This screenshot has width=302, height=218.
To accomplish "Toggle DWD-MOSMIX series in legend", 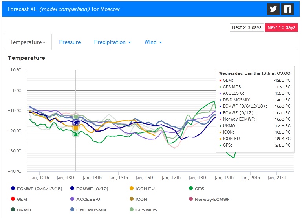I will 89,210.
